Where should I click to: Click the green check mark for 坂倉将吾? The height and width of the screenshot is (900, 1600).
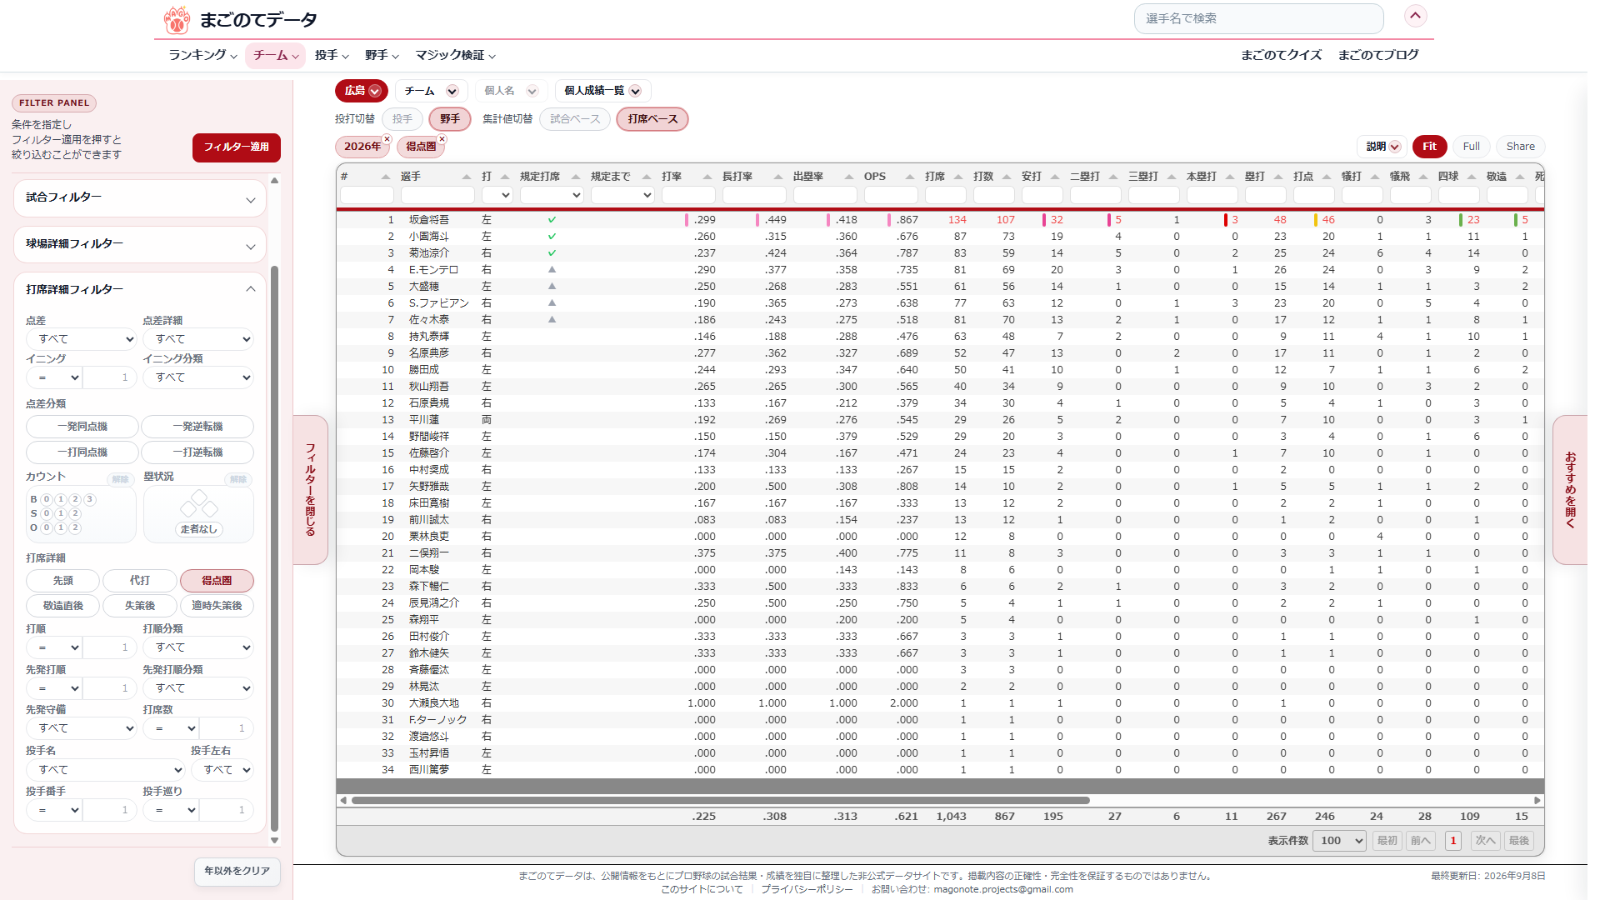pyautogui.click(x=552, y=220)
